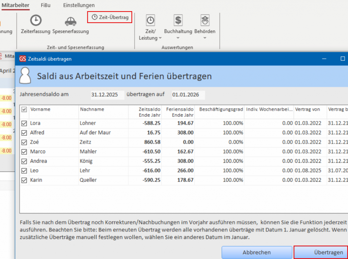Click the GS logo in dialog title bar

click(23, 59)
